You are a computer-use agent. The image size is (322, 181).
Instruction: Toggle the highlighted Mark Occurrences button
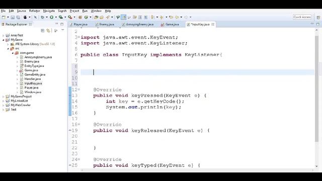coord(124,17)
